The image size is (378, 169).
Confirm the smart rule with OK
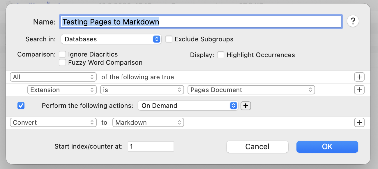(327, 147)
